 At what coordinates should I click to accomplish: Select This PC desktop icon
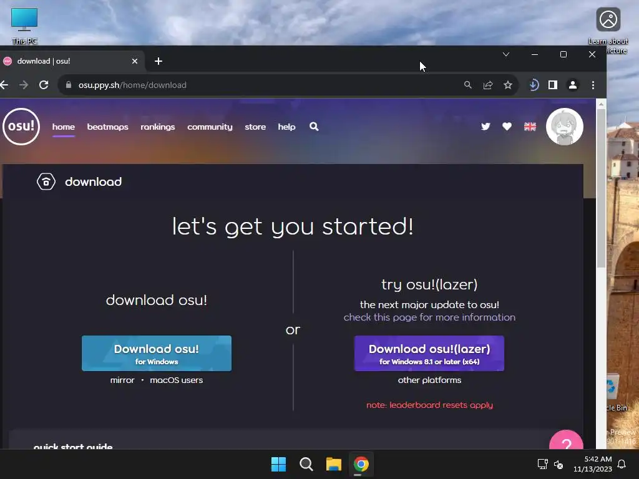click(x=24, y=26)
